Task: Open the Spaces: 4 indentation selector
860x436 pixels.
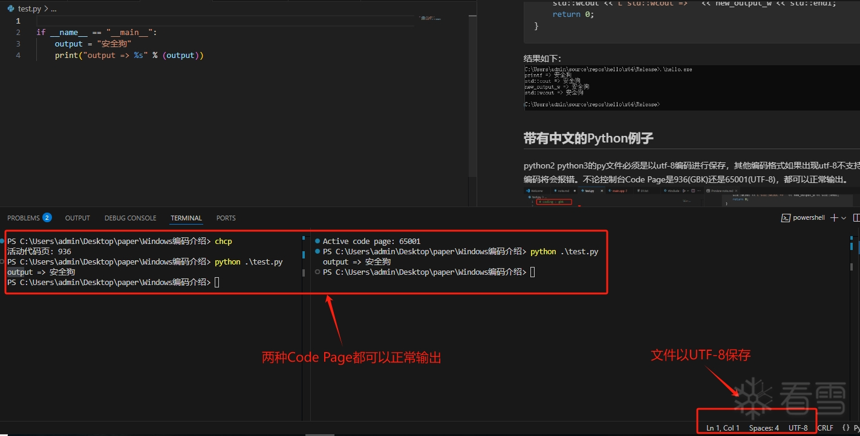Action: tap(764, 428)
